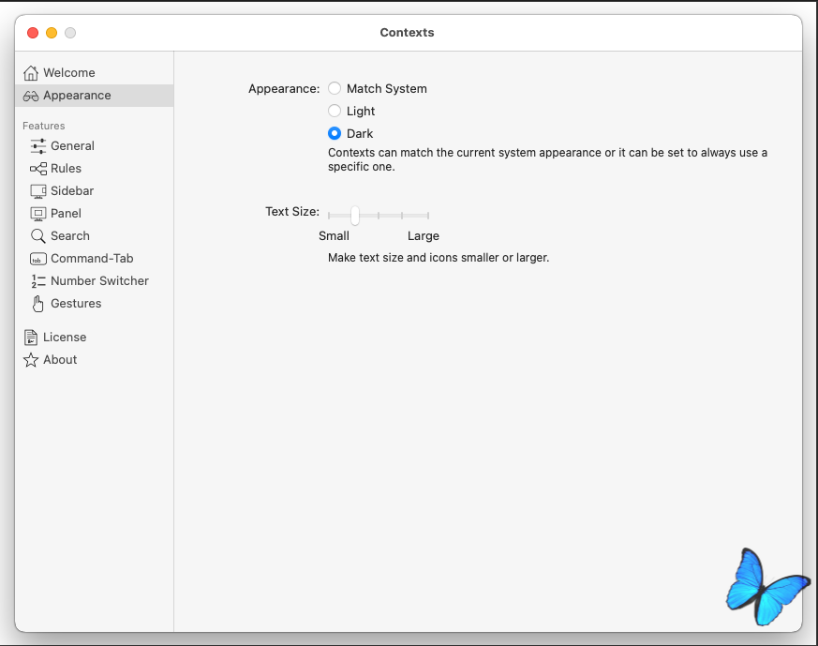
Task: Click the Appearance glasses icon
Action: 31,96
